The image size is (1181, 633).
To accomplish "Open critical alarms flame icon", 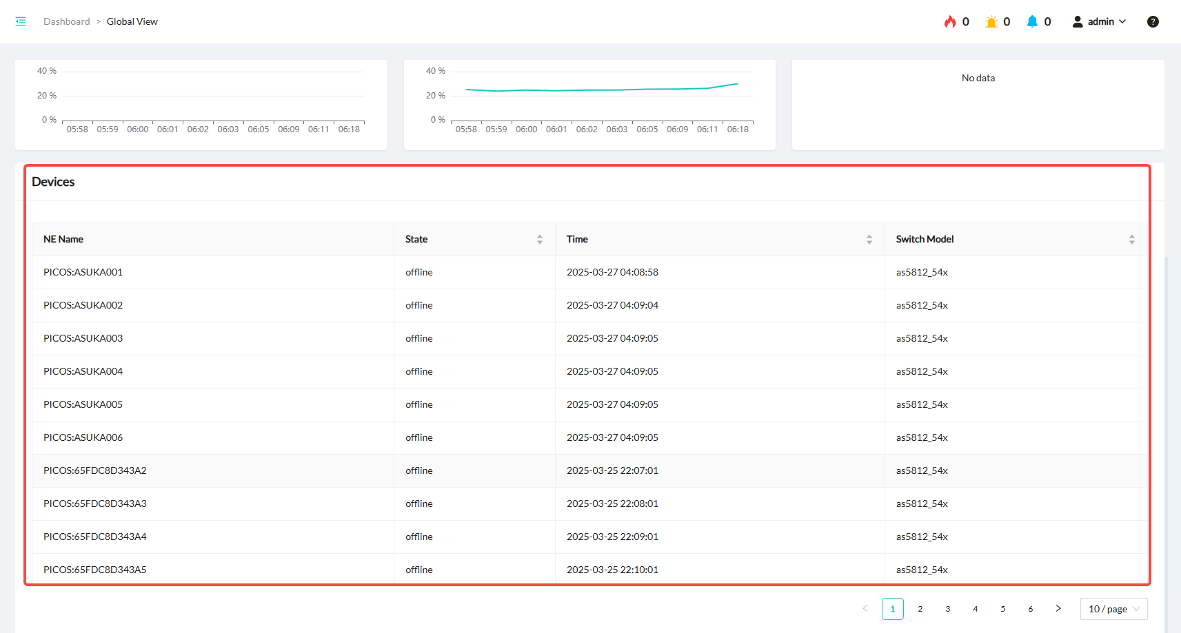I will click(x=950, y=21).
